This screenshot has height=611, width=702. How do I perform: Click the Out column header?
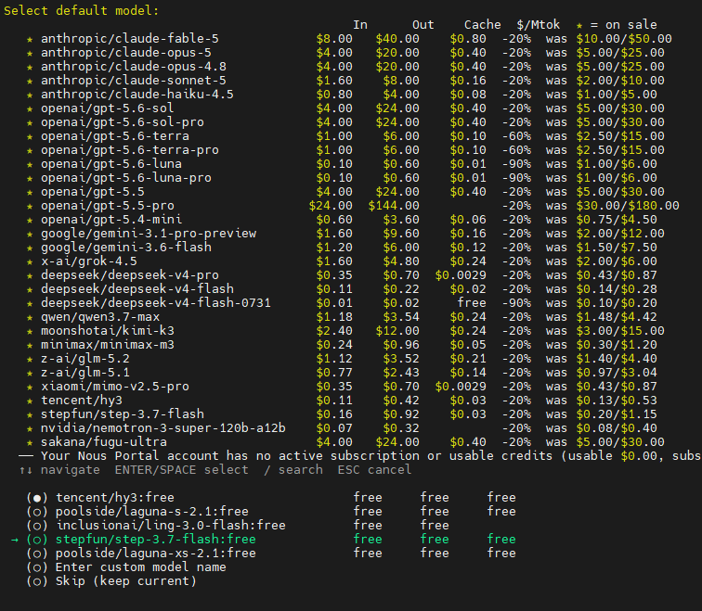(x=423, y=25)
